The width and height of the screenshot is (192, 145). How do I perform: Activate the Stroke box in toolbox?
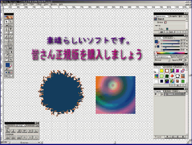pos(10,68)
